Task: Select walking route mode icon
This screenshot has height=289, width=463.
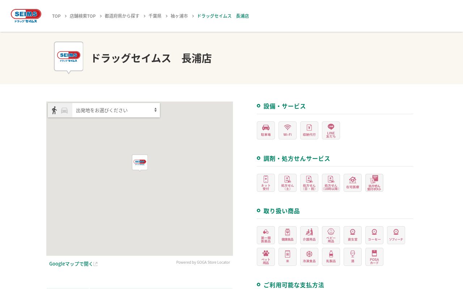Action: pyautogui.click(x=54, y=110)
